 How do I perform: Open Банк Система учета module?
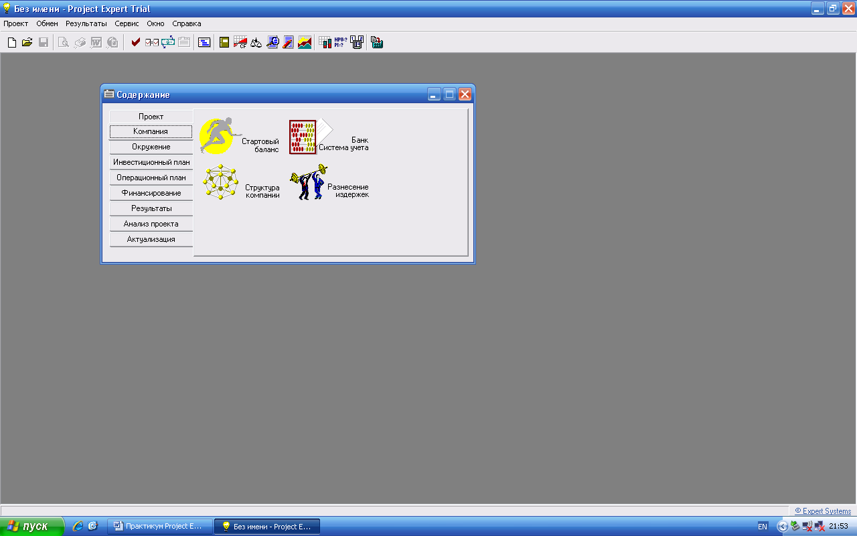(329, 137)
